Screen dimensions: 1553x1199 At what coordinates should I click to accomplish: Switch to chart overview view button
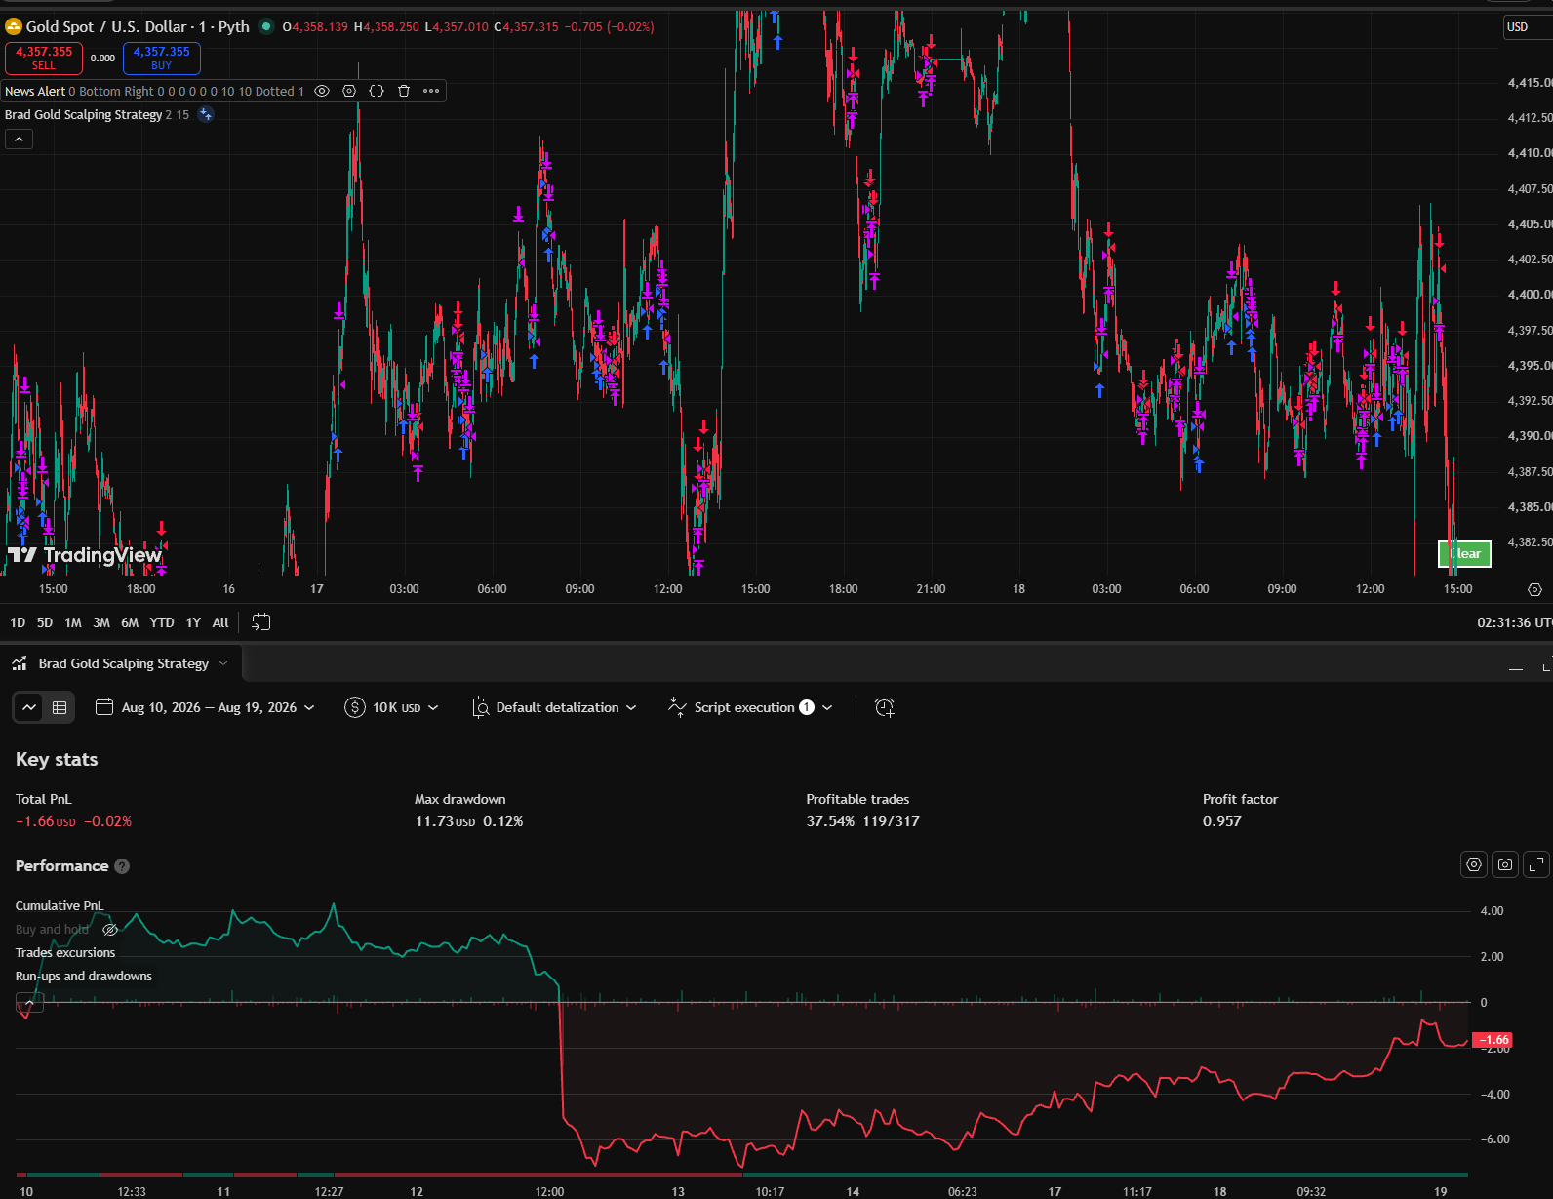click(29, 707)
